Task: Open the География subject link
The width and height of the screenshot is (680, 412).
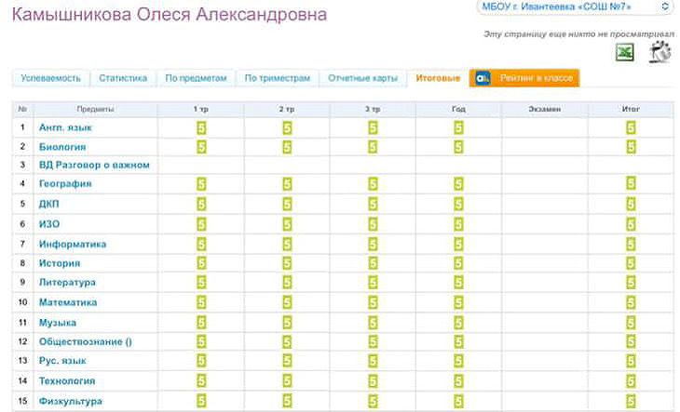Action: coord(65,184)
